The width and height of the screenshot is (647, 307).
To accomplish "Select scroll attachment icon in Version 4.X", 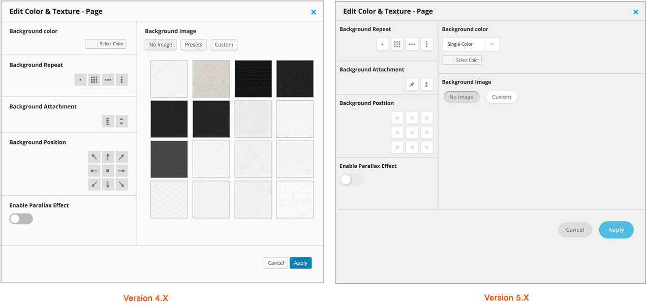I will pyautogui.click(x=121, y=121).
